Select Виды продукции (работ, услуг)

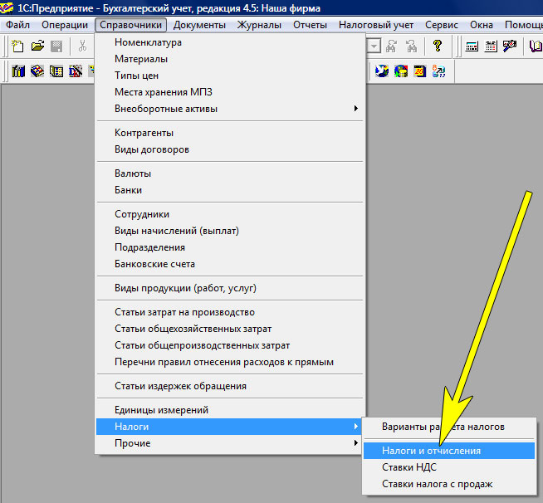click(x=230, y=288)
